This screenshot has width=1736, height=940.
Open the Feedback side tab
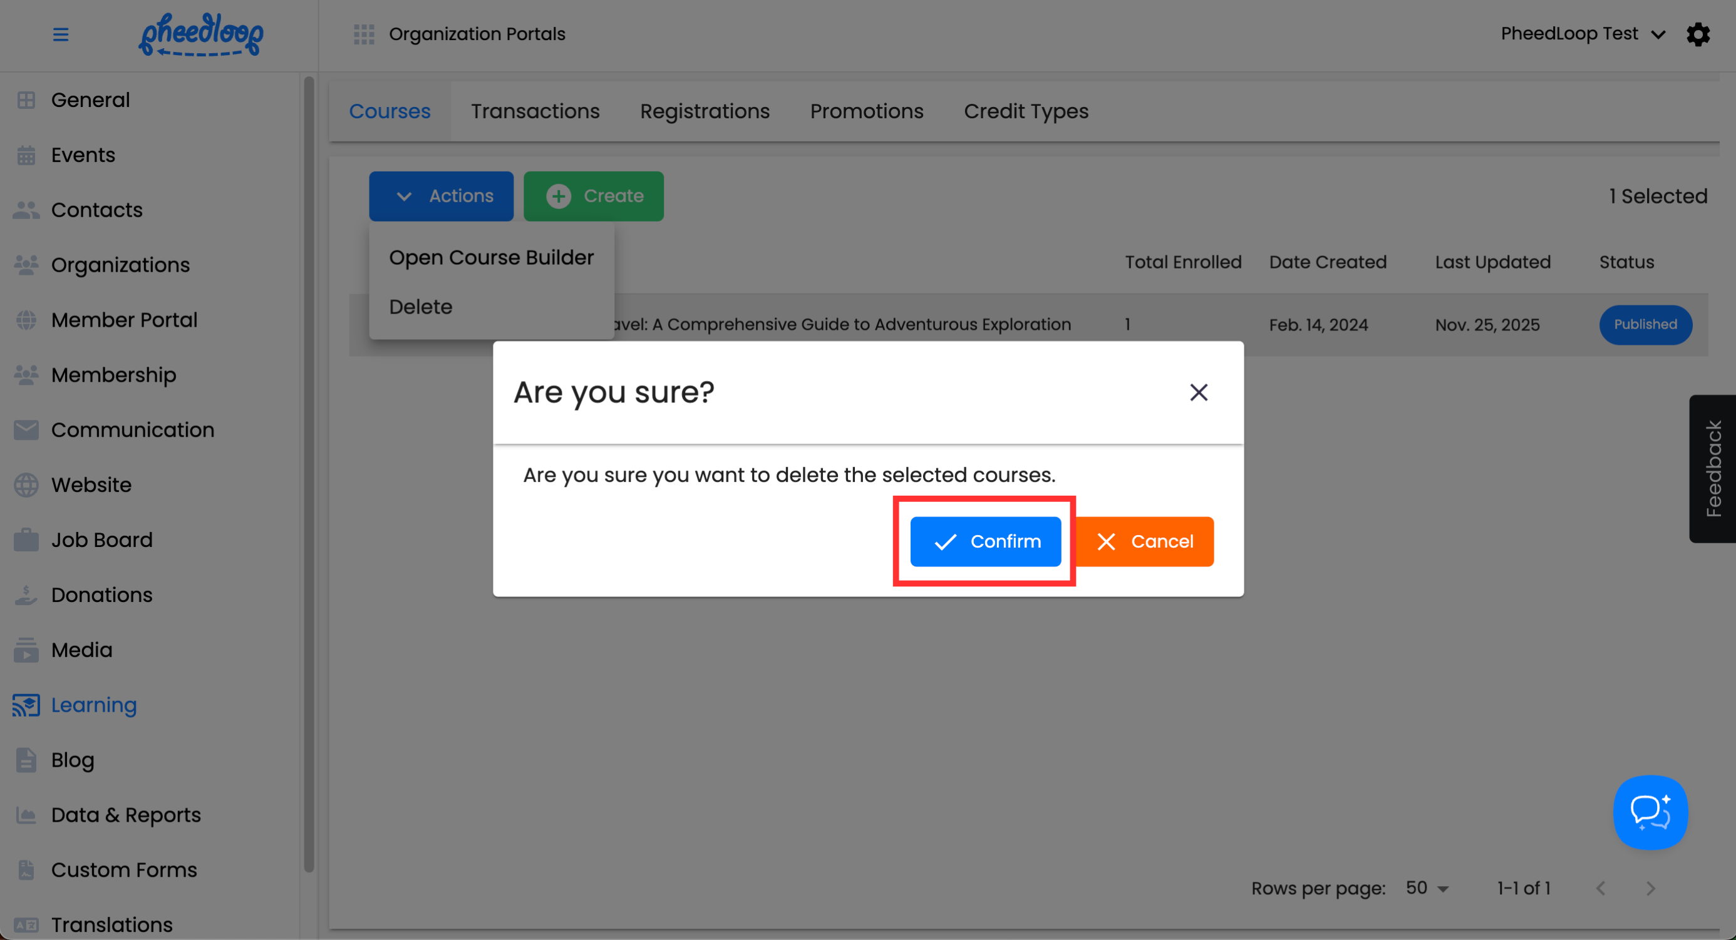1712,469
